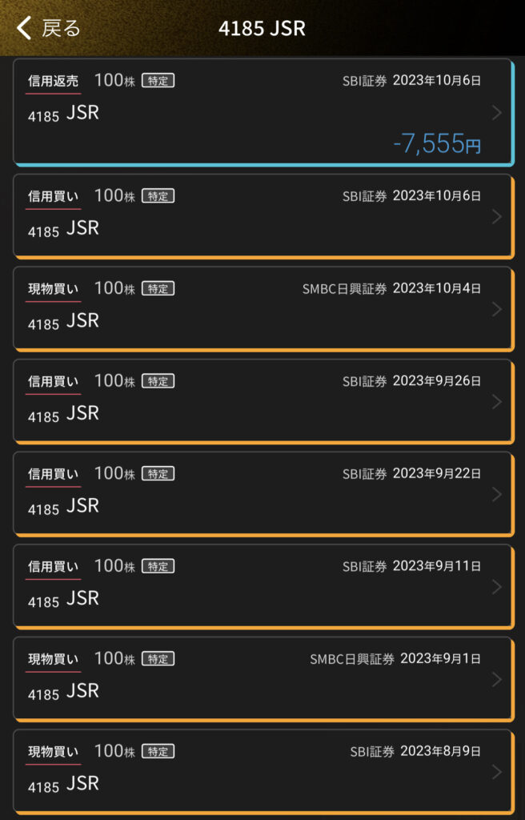The width and height of the screenshot is (525, 820).
Task: Open chevron on September 1 entry
Action: (x=496, y=679)
